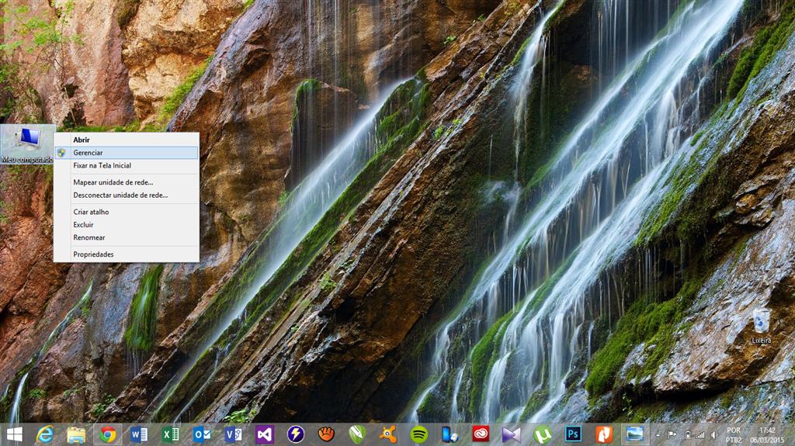The width and height of the screenshot is (795, 446).
Task: Check battery status tray icon
Action: [688, 435]
